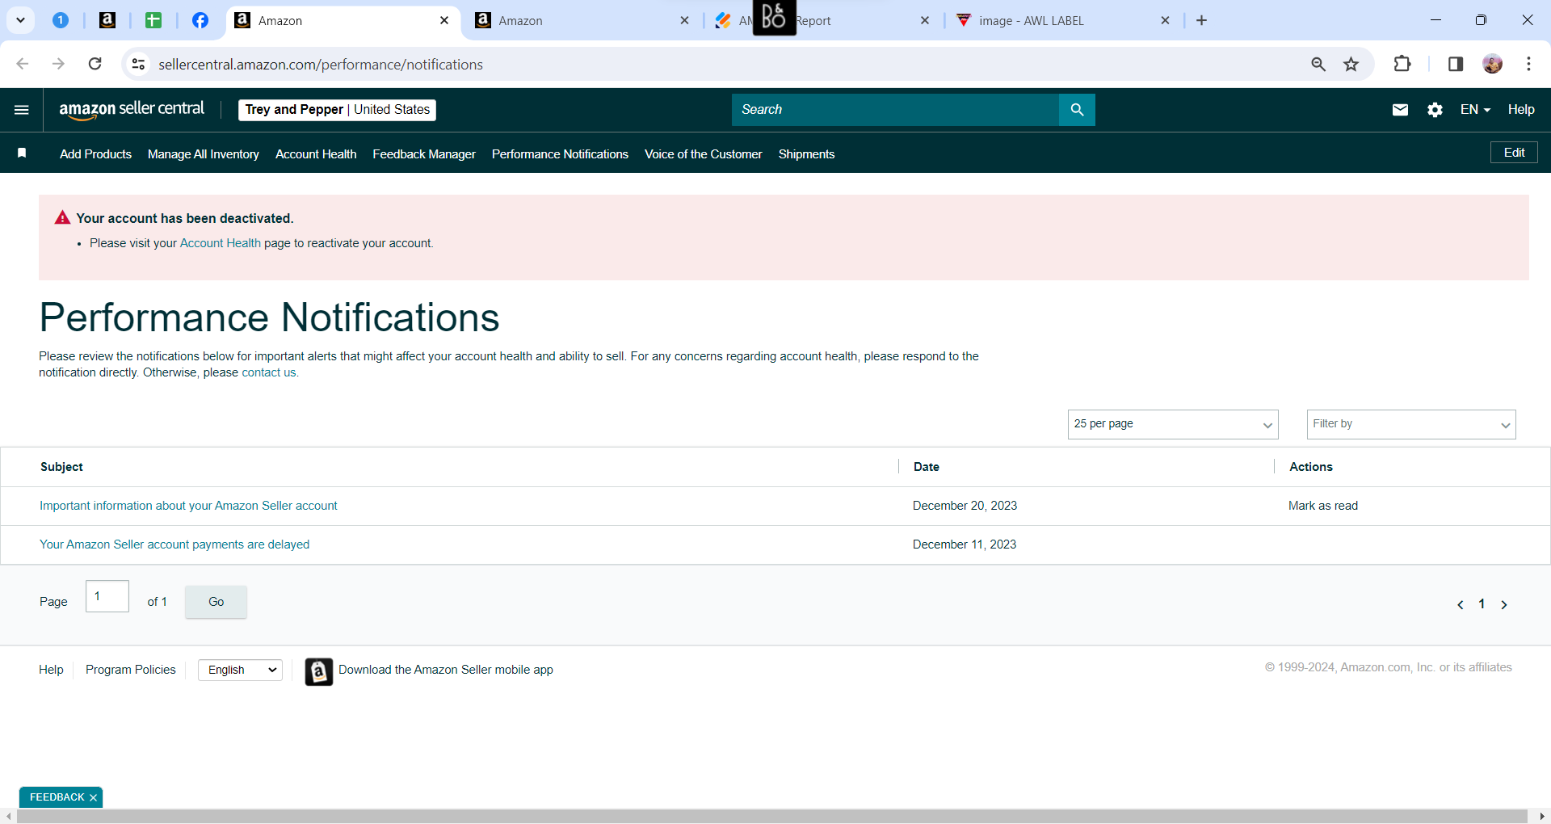This screenshot has width=1551, height=824.
Task: Click the bookmark flag icon
Action: (x=22, y=153)
